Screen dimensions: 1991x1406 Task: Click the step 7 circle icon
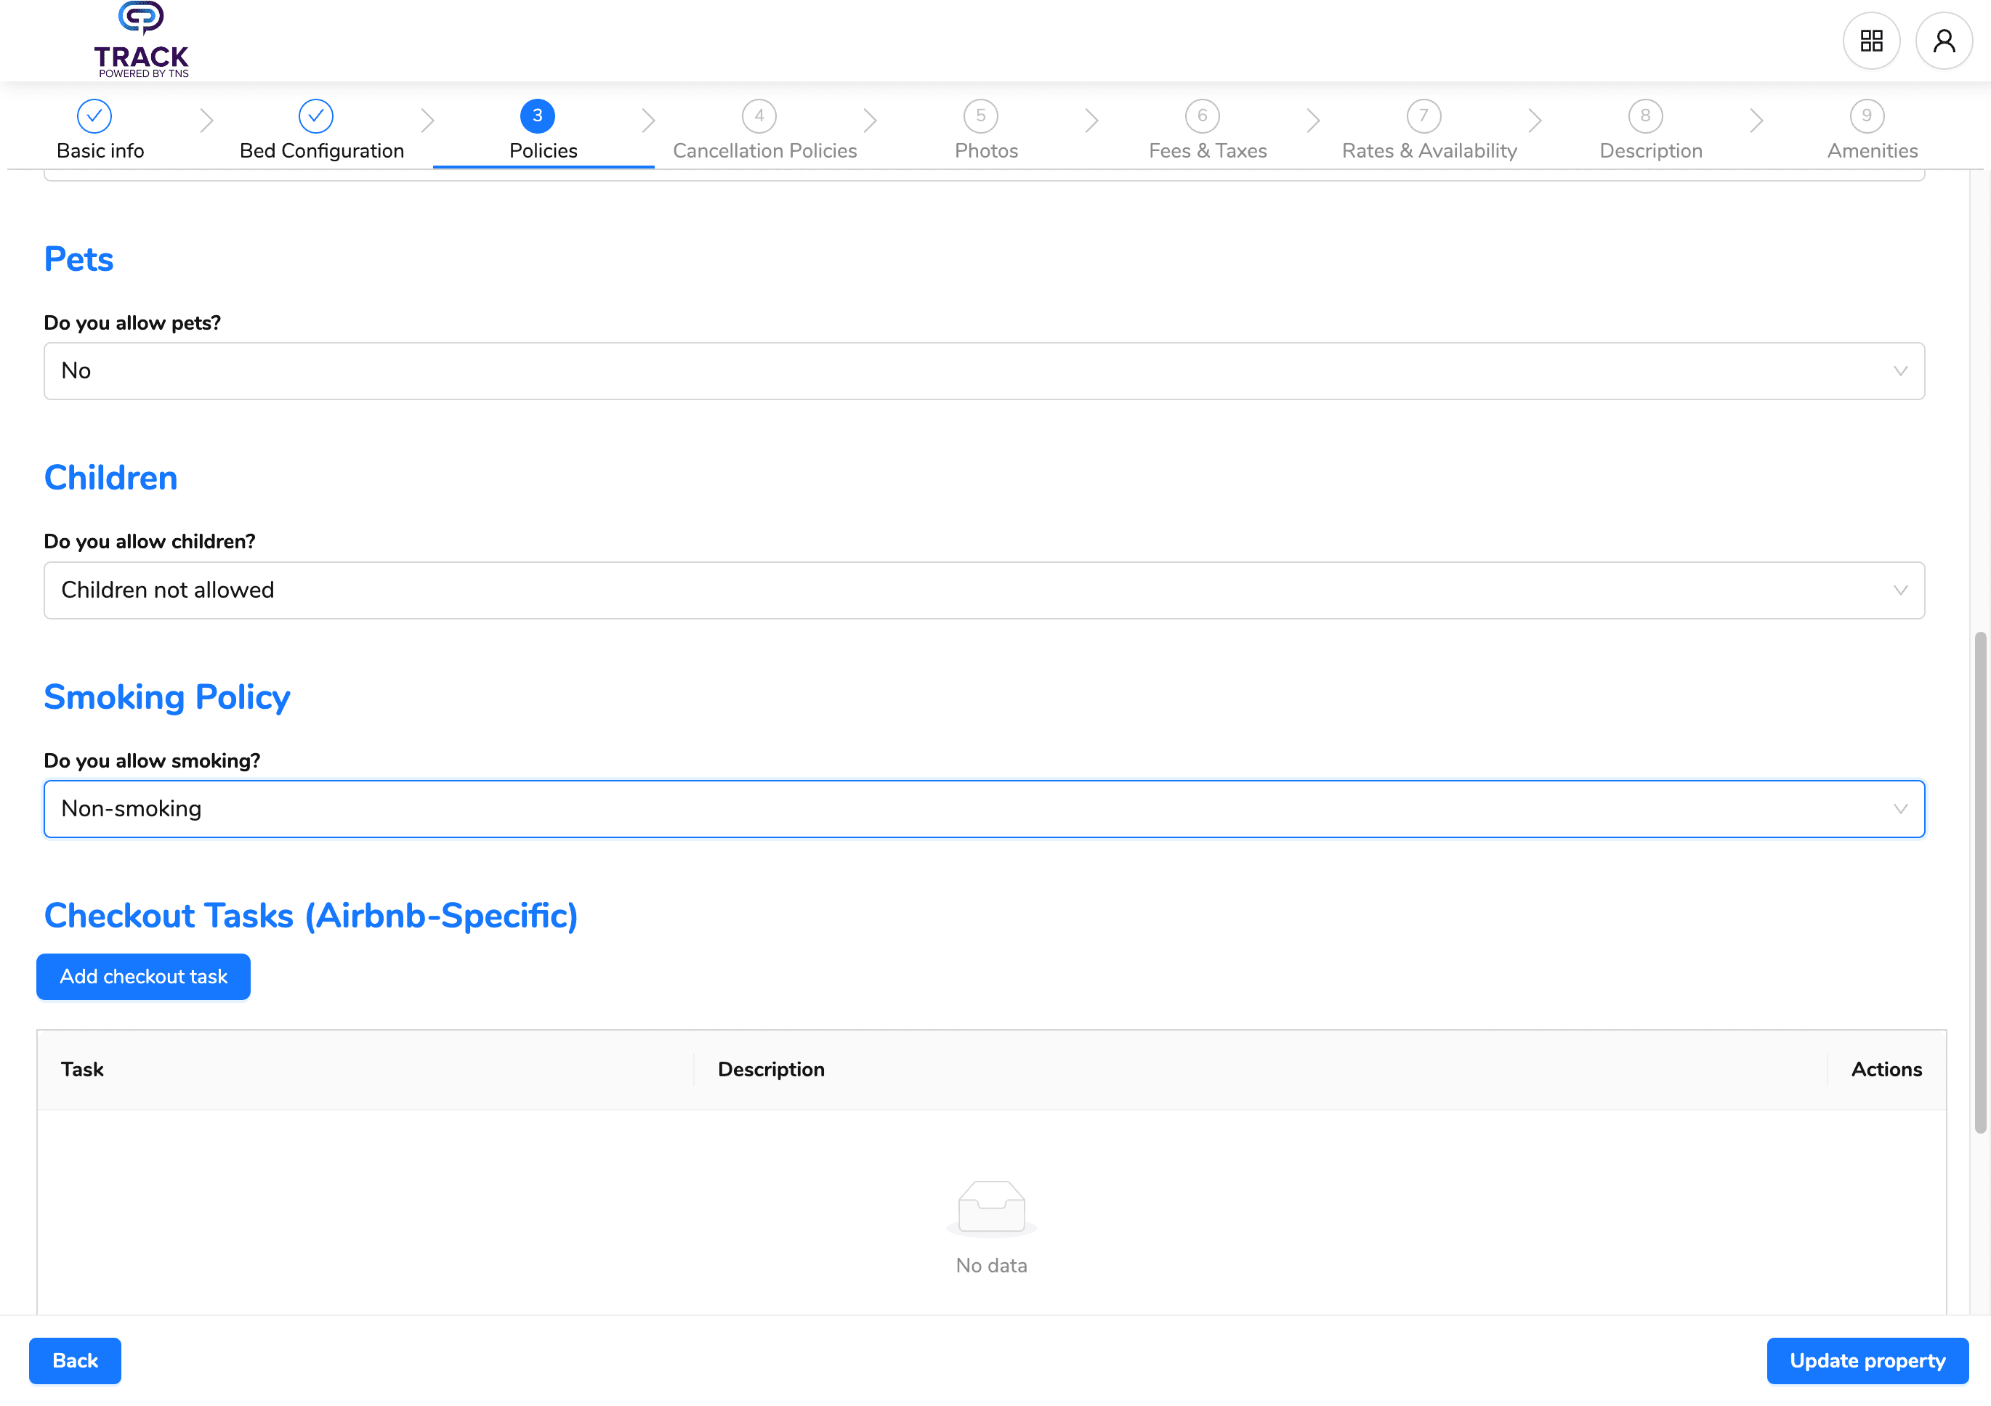coord(1424,116)
